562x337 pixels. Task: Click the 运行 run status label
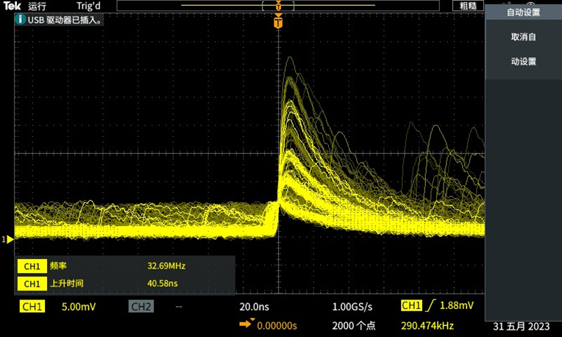[37, 6]
